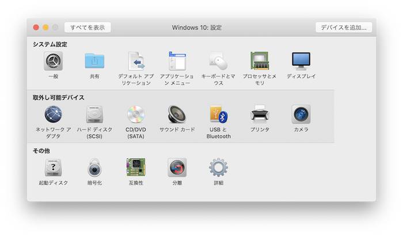Select ハード ディスク (SCSI) device

[x=94, y=114]
